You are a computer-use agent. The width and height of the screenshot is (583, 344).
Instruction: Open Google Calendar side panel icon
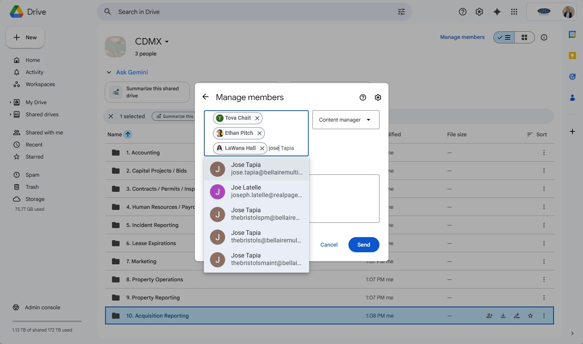572,34
